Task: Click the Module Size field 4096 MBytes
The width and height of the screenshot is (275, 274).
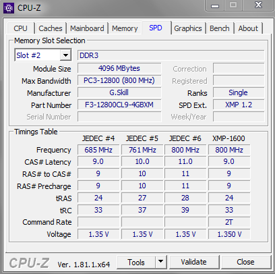Action: (x=119, y=68)
